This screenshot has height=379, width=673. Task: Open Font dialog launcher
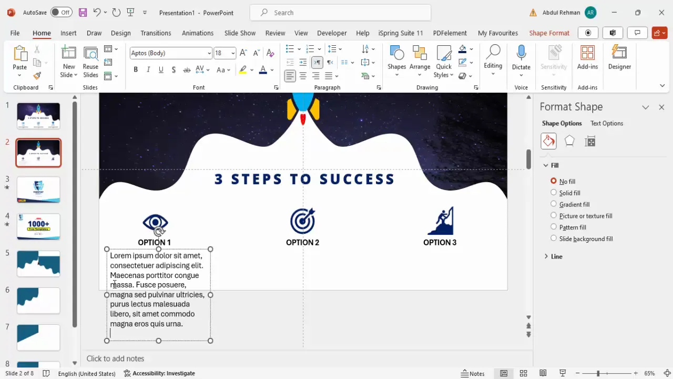[276, 87]
